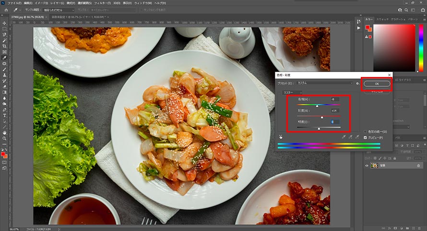Click the 彩度 saturation slider handle
Screen dimensions: 427x231
(x=322, y=117)
